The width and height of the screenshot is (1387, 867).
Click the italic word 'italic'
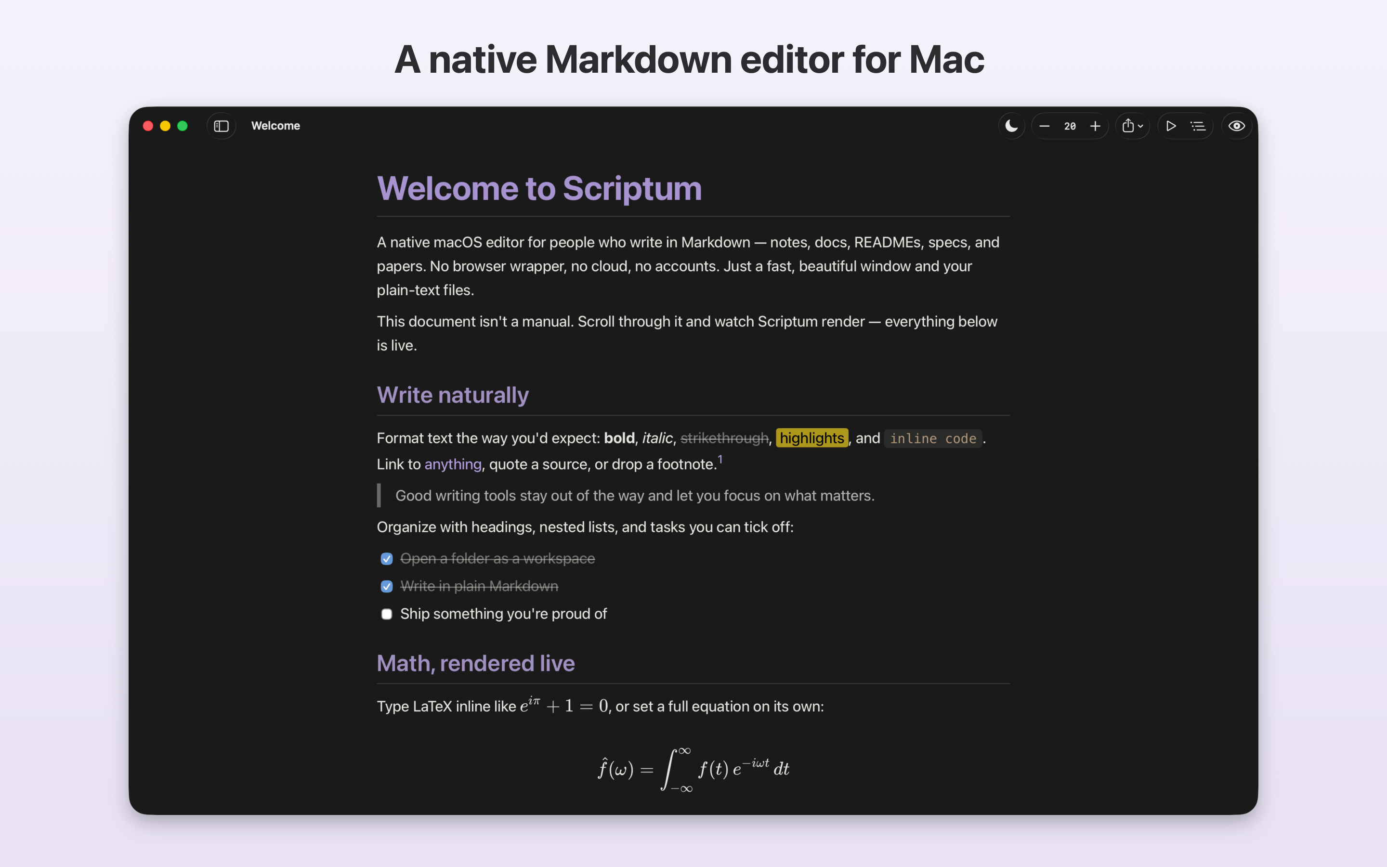pos(657,438)
